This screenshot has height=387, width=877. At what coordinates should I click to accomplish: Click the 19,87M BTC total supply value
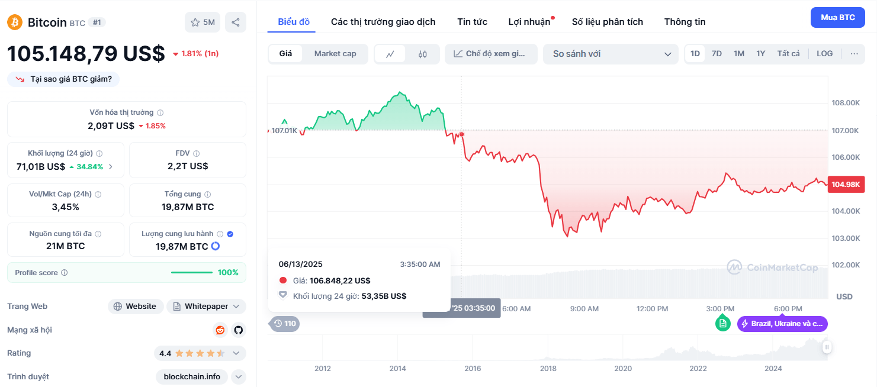188,207
